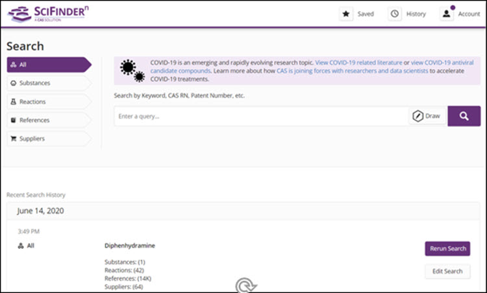Open view COVID-19 antiviral candidate compounds link
This screenshot has width=487, height=293.
[312, 67]
